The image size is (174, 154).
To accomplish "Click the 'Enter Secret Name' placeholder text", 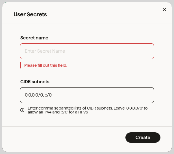I will coord(45,51).
